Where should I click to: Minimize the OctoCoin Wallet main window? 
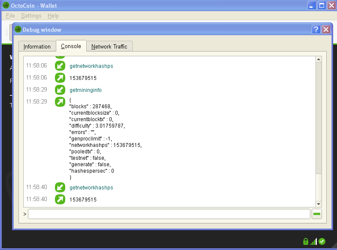[x=312, y=6]
